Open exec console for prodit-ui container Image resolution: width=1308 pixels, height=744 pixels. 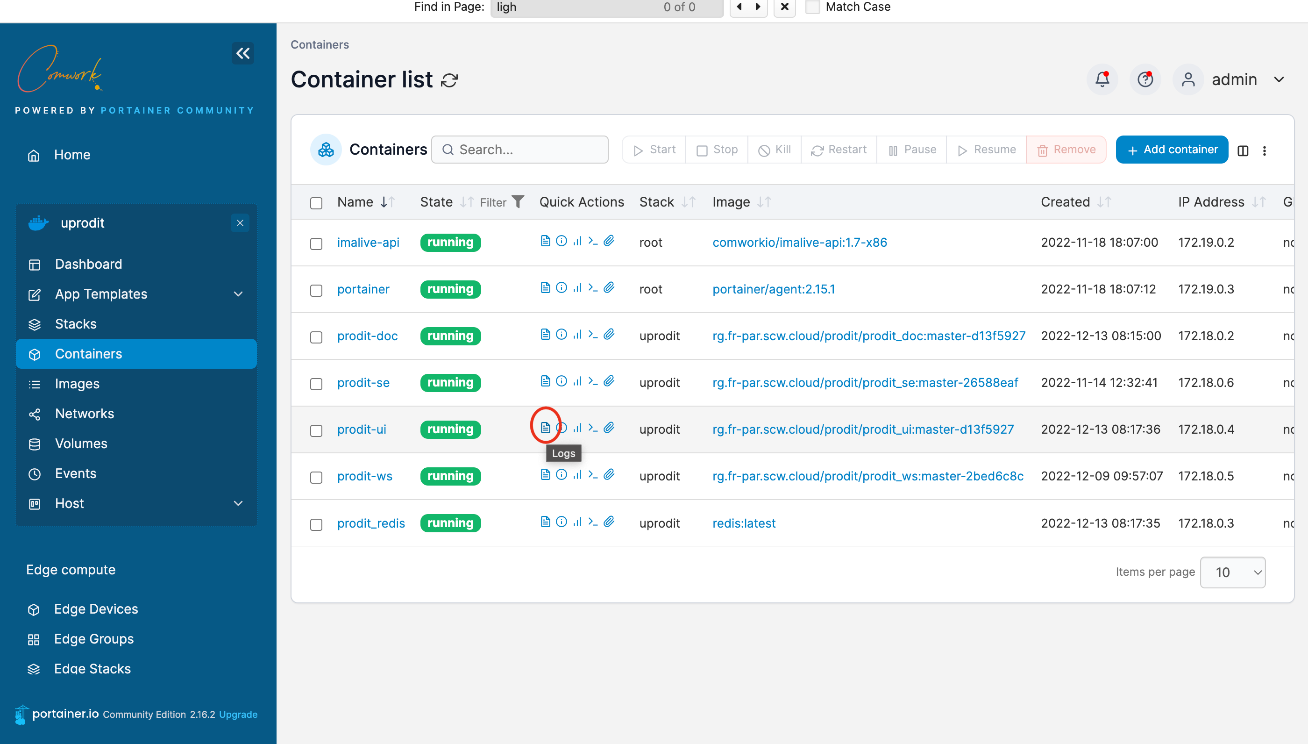coord(593,428)
